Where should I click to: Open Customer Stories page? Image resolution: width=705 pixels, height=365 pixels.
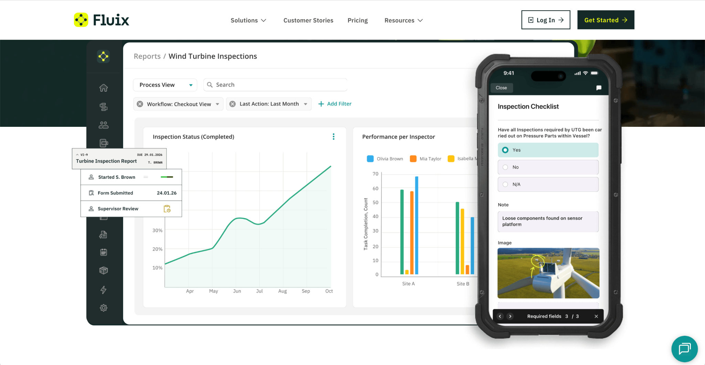coord(308,20)
